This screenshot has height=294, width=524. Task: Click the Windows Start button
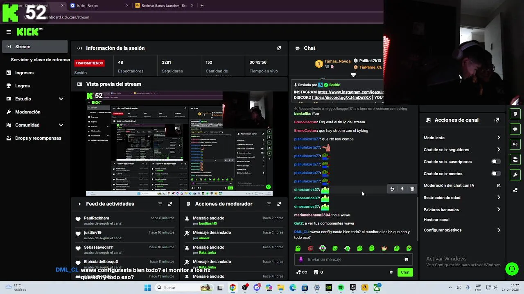coord(147,287)
